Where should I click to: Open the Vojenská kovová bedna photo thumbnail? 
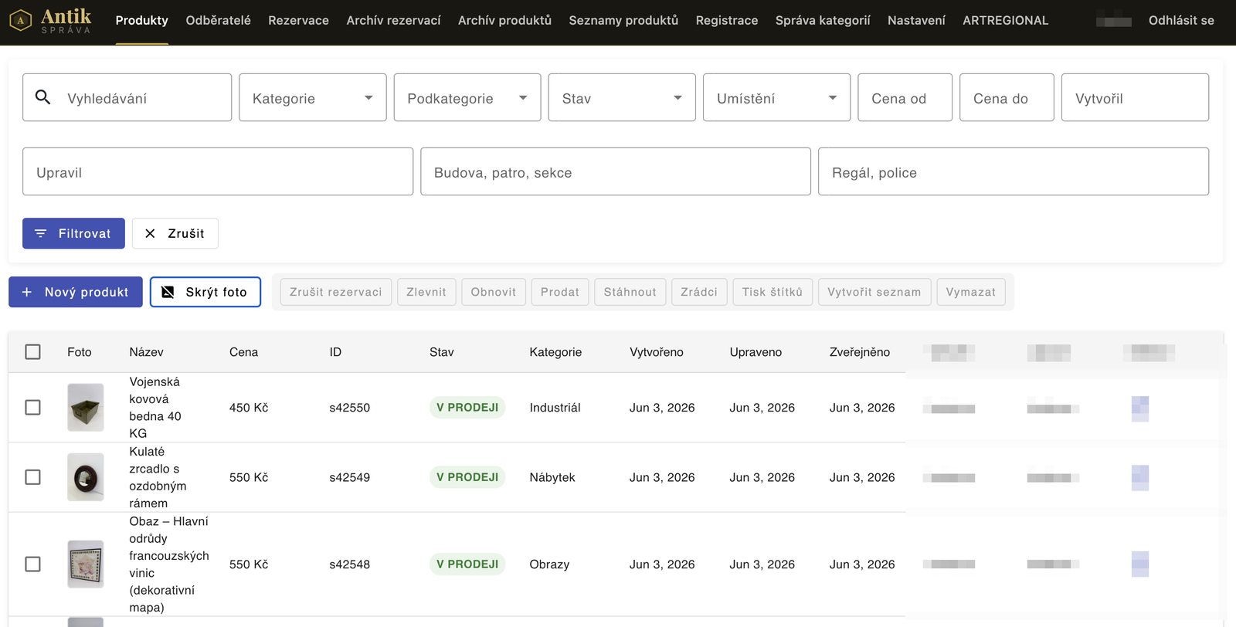click(86, 407)
